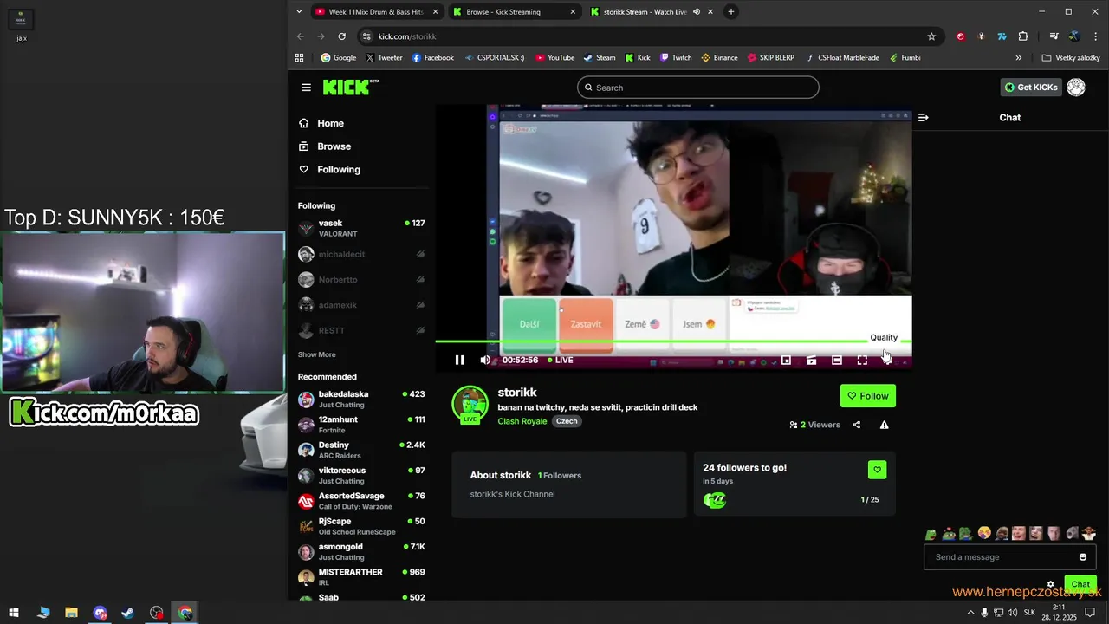1109x624 pixels.
Task: Open Steam from taskbar
Action: point(127,613)
